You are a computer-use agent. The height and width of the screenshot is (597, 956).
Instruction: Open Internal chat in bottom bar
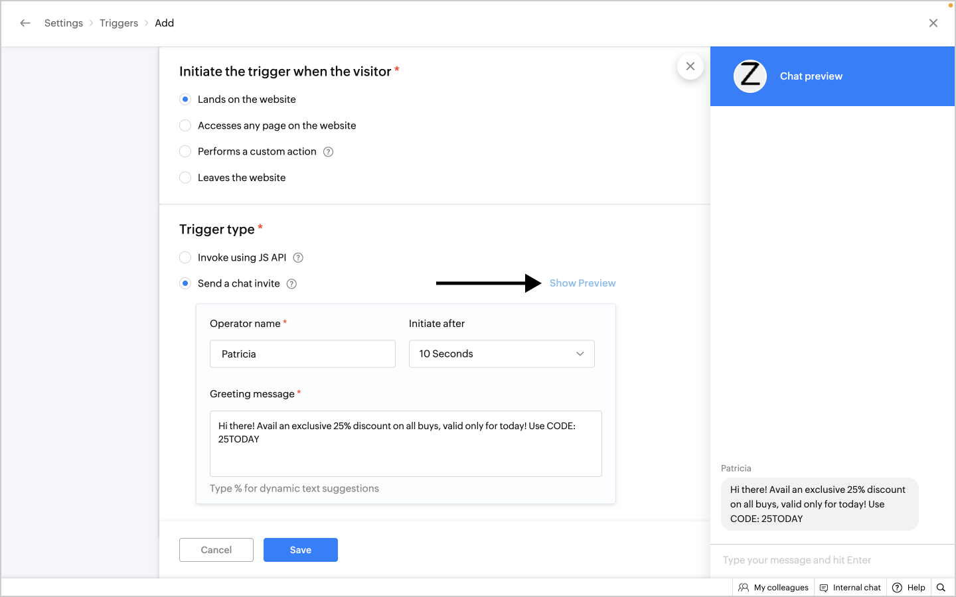point(850,588)
